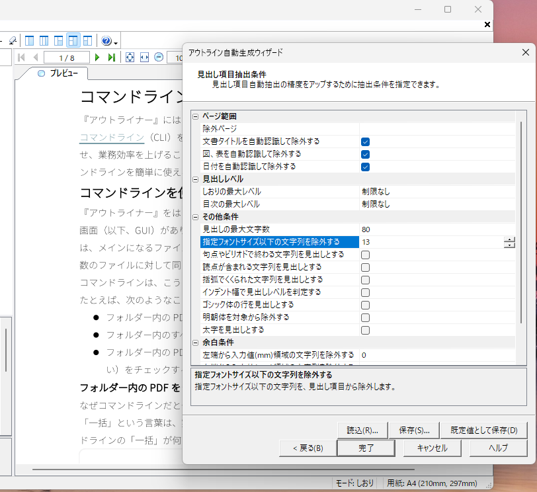Select the eraser highlighter tool icon

point(13,41)
